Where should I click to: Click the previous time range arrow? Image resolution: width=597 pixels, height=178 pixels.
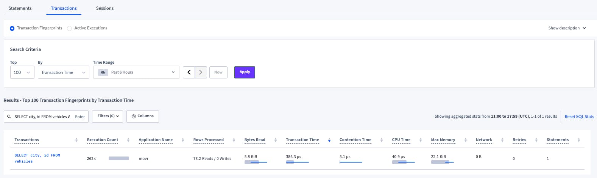click(189, 72)
